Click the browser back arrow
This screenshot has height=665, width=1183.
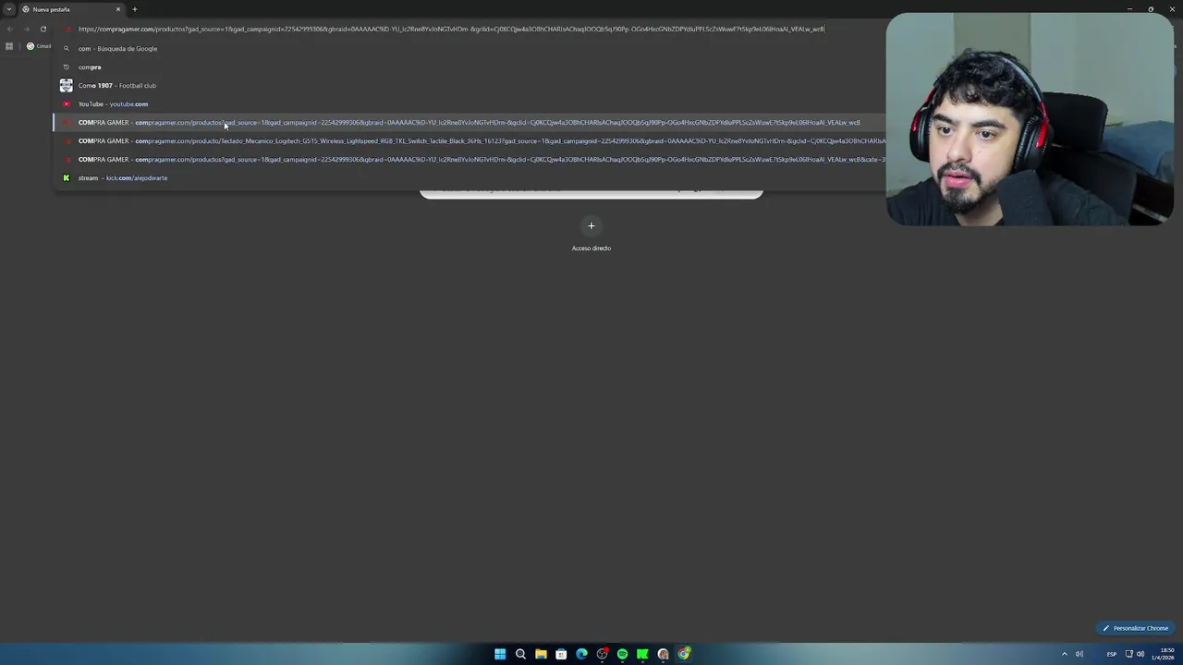click(x=9, y=29)
